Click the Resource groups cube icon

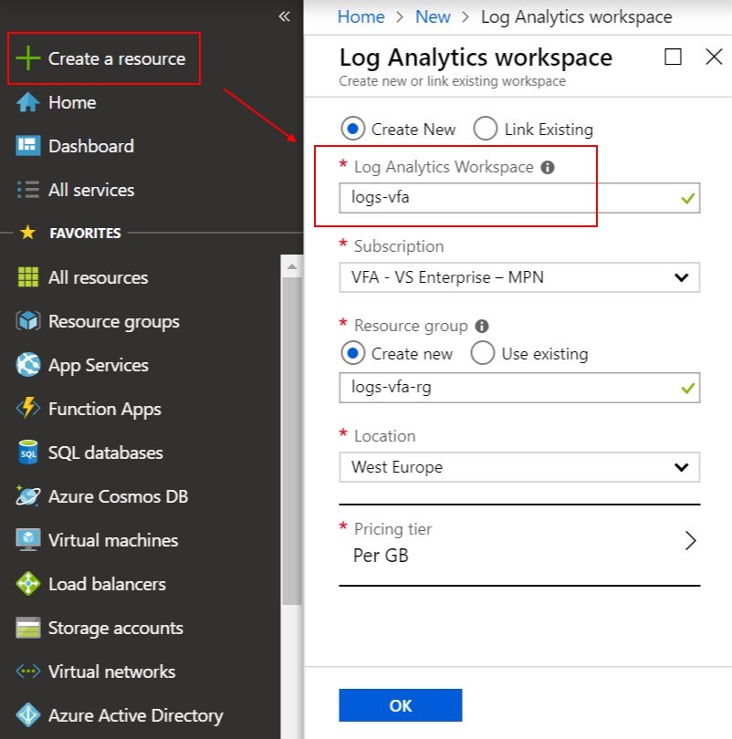pos(27,321)
